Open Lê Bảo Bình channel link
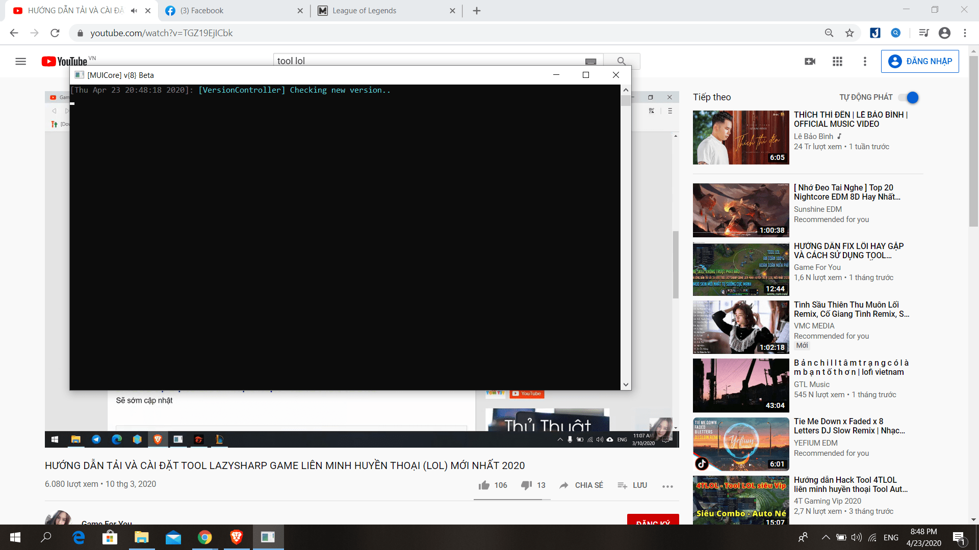Image resolution: width=979 pixels, height=550 pixels. coord(813,136)
